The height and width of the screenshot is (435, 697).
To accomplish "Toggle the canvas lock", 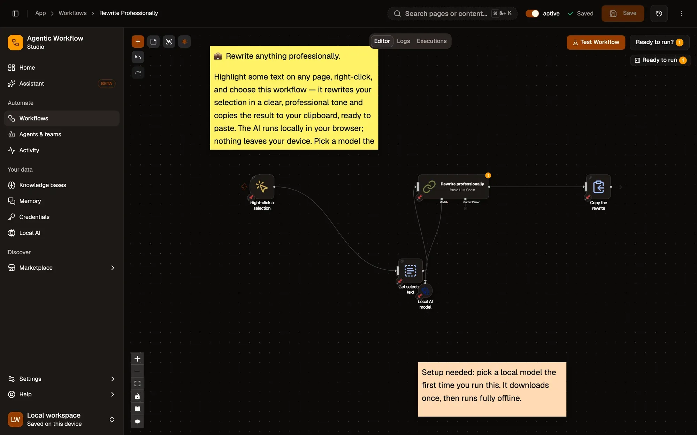I will pos(137,396).
